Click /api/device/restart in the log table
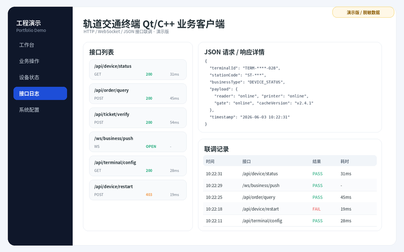Viewport: 404px width, 252px height. click(x=261, y=209)
